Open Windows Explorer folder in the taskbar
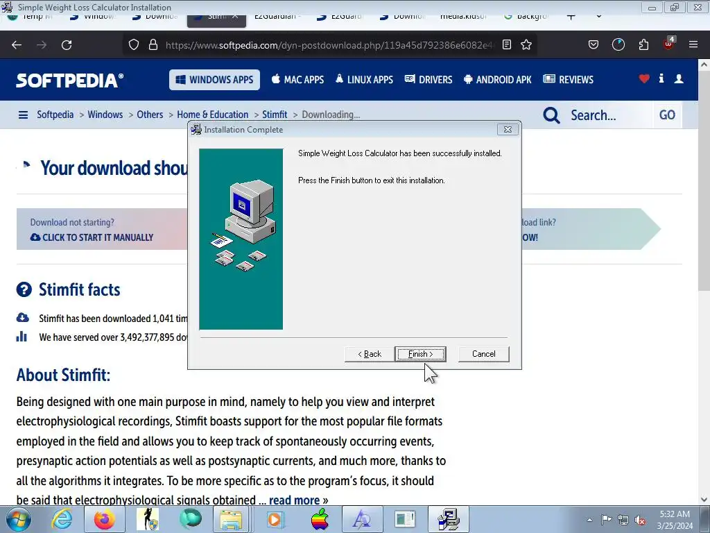Image resolution: width=710 pixels, height=533 pixels. pyautogui.click(x=232, y=519)
